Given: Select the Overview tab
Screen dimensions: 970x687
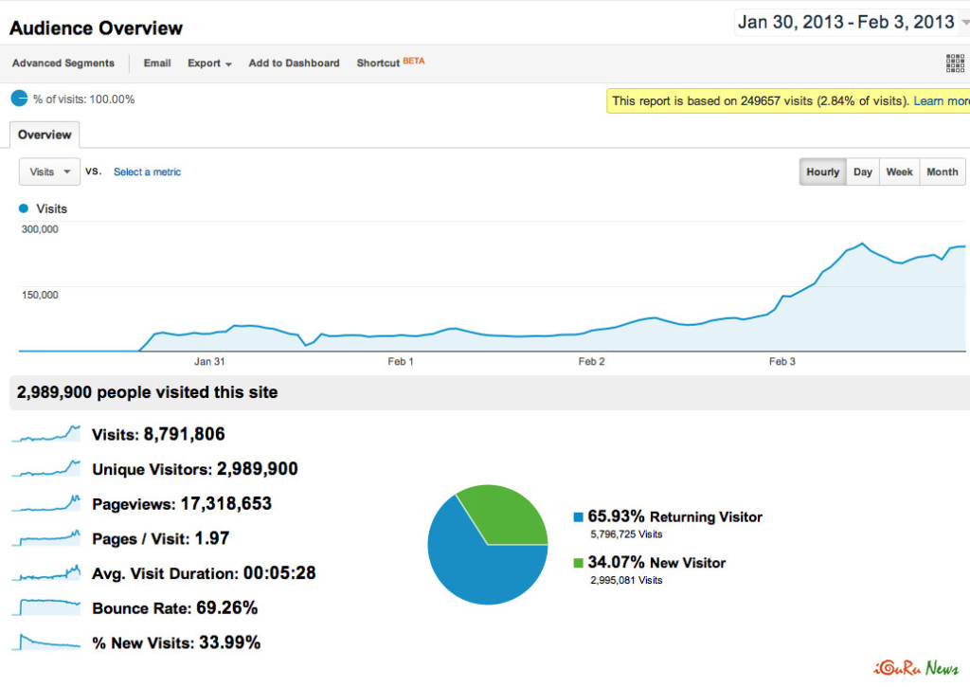Looking at the screenshot, I should (x=45, y=135).
